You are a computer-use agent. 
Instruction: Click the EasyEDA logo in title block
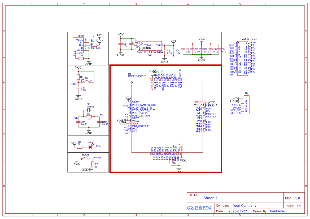[x=199, y=208]
